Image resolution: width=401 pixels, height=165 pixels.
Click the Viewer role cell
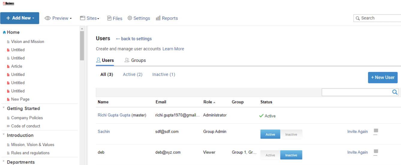click(x=209, y=152)
